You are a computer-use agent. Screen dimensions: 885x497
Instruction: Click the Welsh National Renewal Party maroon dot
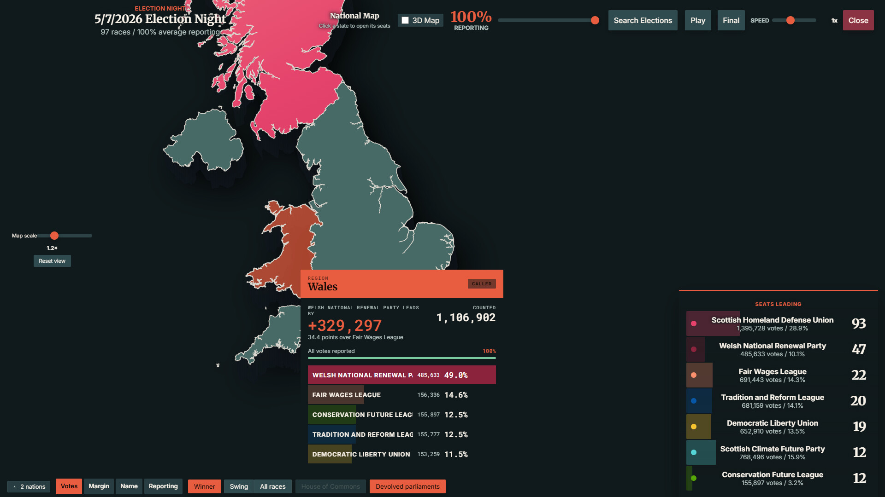pyautogui.click(x=694, y=349)
